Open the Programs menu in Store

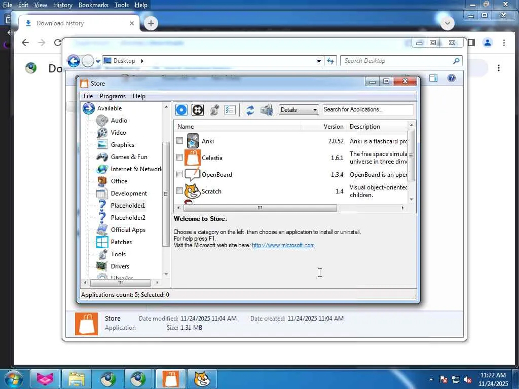click(x=113, y=96)
